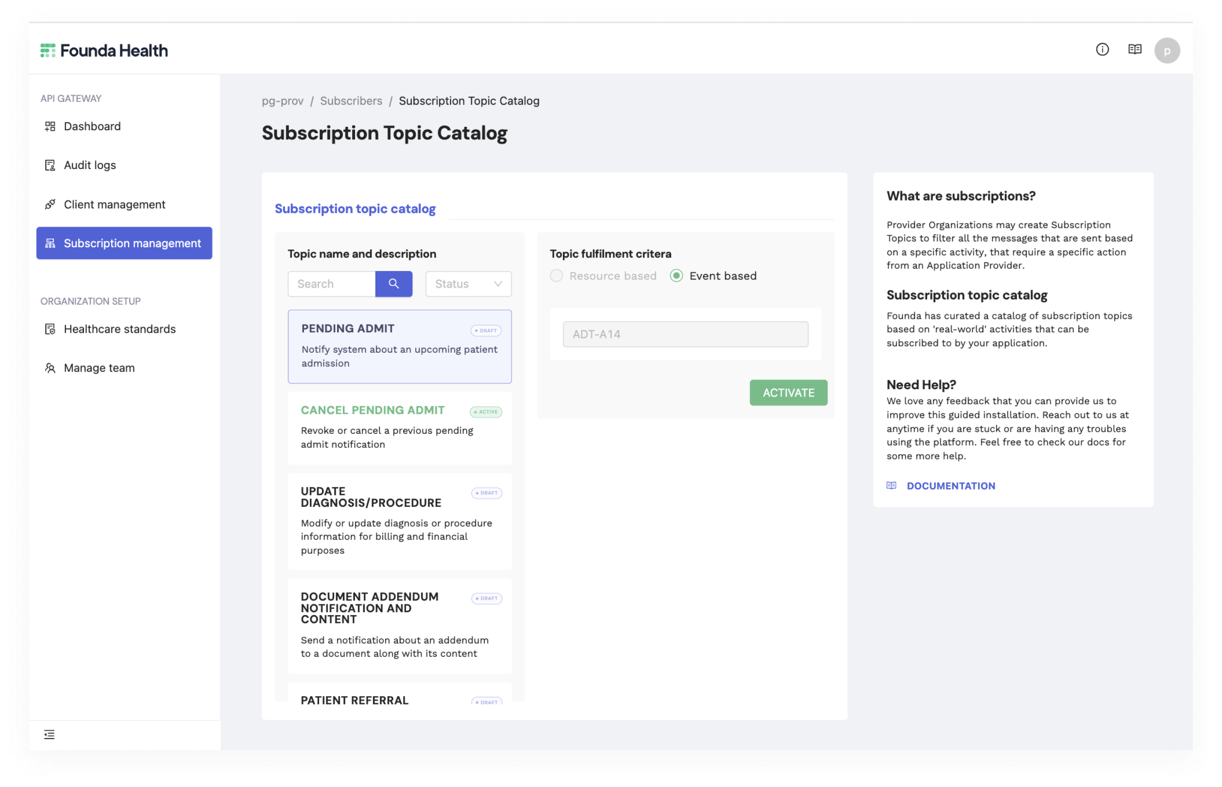The width and height of the screenshot is (1222, 787).
Task: Go to Healthcare standards menu item
Action: (119, 329)
